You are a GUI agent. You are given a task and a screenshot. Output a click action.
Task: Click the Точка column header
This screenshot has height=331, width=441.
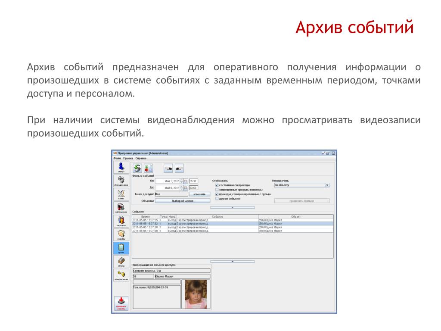(164, 217)
